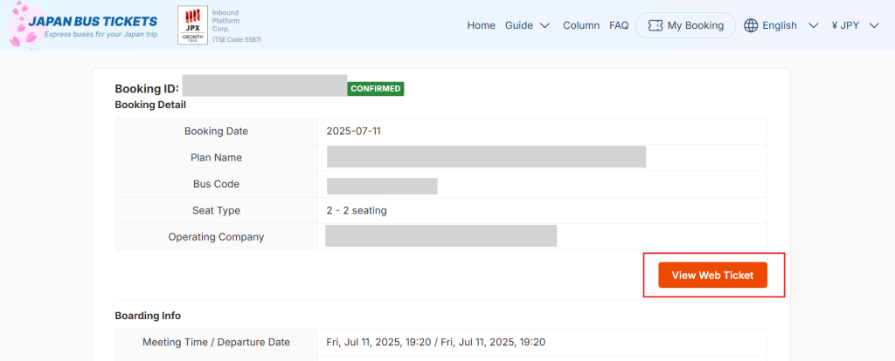Click the Fri, Jul 11, 2025, 19:20 departure value

point(436,342)
